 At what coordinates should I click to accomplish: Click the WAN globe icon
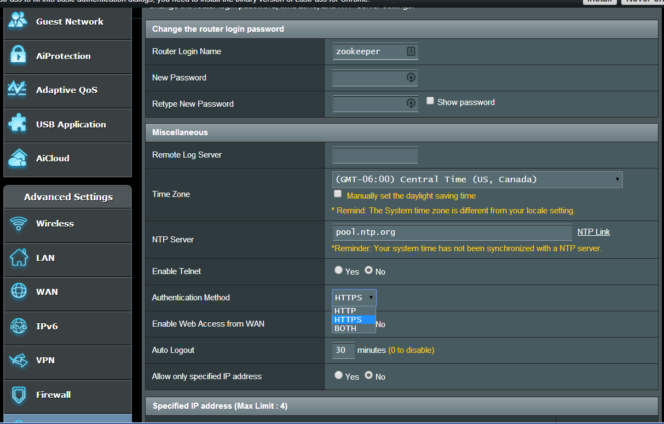(x=19, y=292)
